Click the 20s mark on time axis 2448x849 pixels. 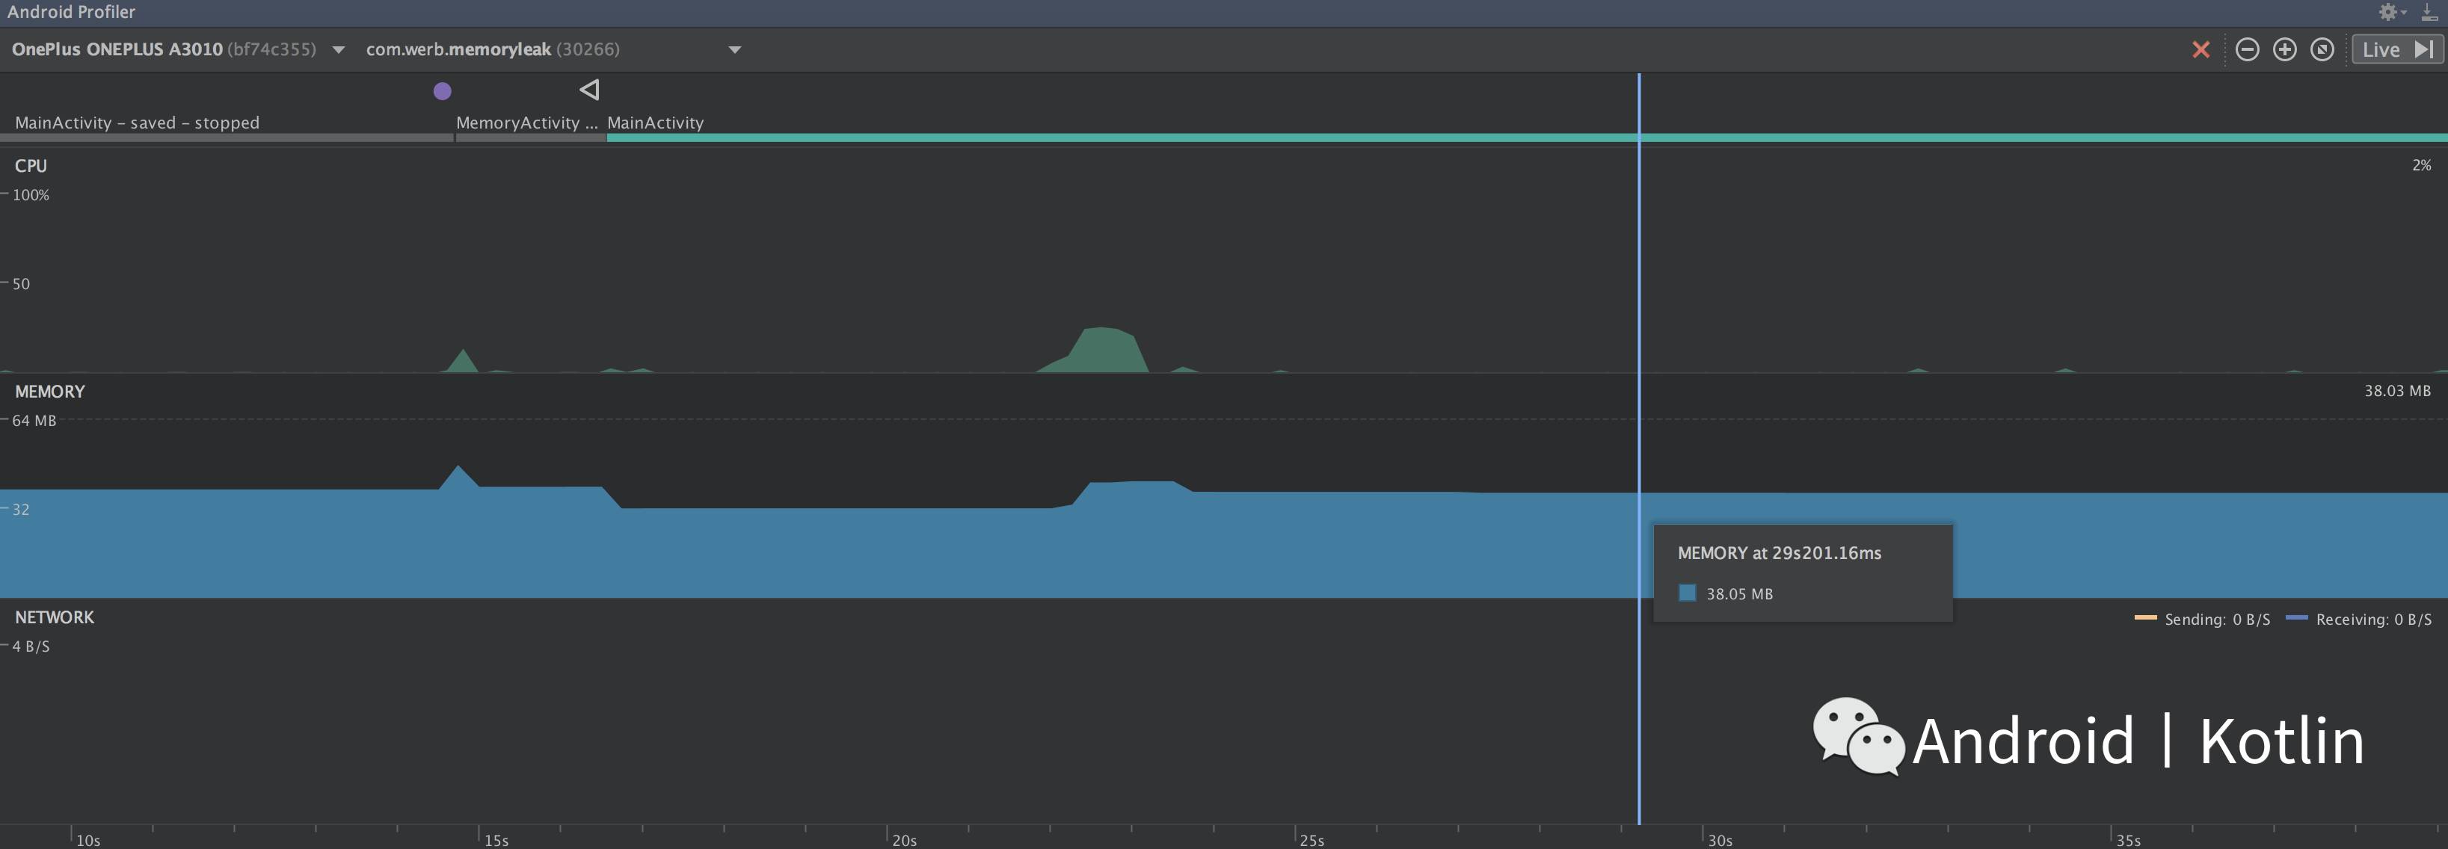[x=902, y=839]
